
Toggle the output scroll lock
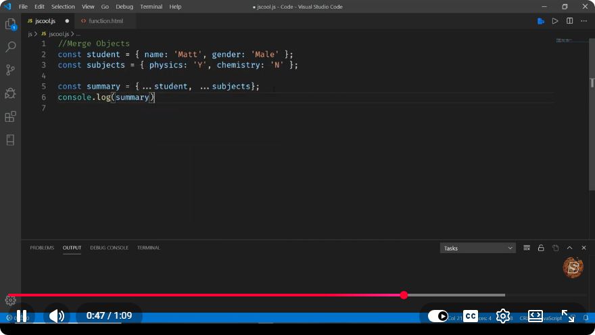click(541, 248)
